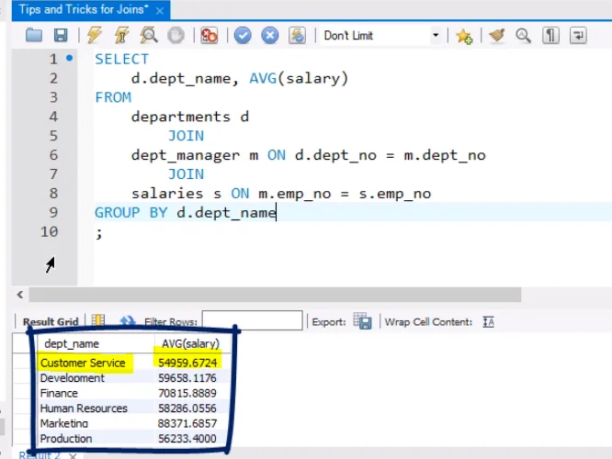
Task: Beautify query with the broom icon
Action: [x=497, y=36]
